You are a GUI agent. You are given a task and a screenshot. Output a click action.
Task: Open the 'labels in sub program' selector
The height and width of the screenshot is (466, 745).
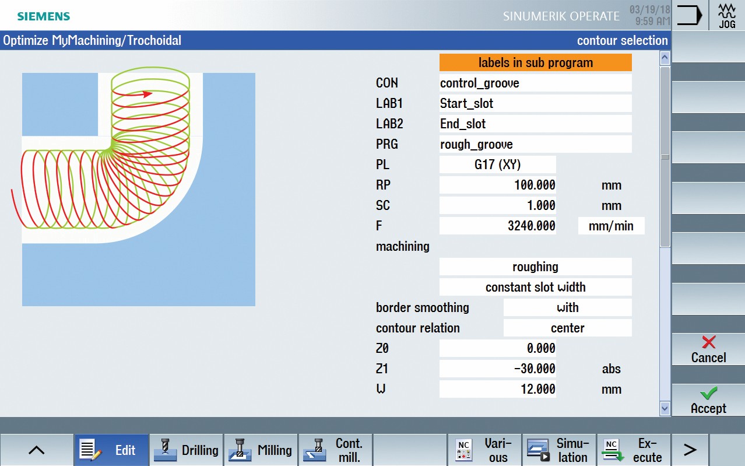click(535, 62)
